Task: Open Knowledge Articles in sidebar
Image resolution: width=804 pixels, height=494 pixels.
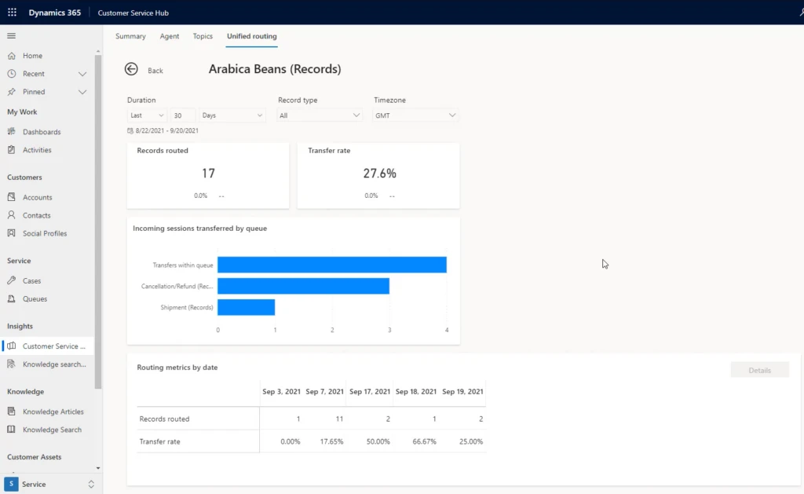Action: point(53,412)
